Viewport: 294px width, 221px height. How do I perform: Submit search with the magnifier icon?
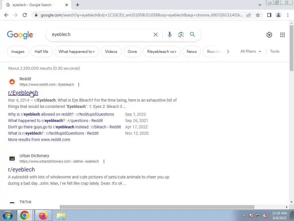(x=192, y=35)
